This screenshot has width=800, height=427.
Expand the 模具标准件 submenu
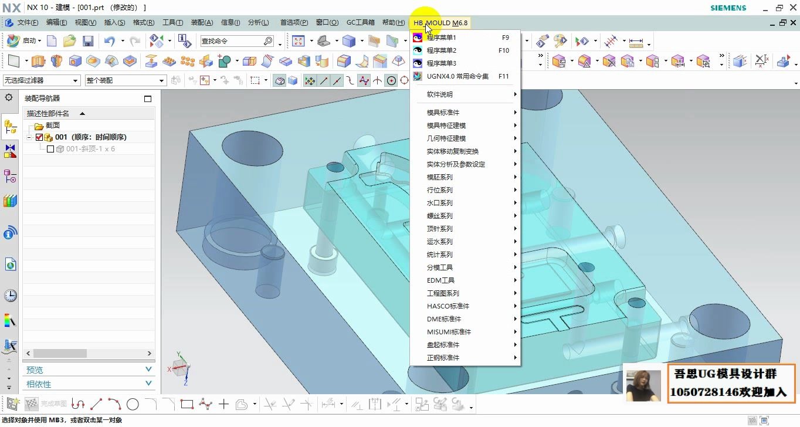pos(465,113)
